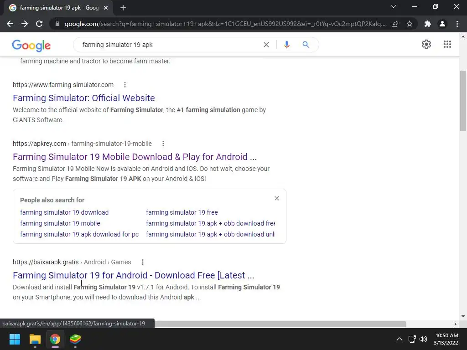Click the horizontal scrollbar thumb
467x350 pixels.
[280, 324]
